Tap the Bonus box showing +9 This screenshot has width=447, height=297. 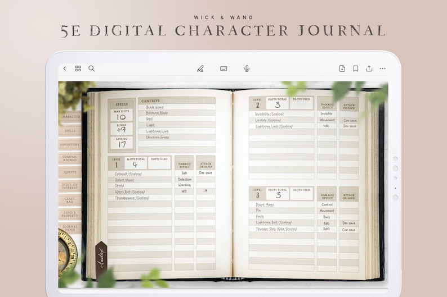122,129
